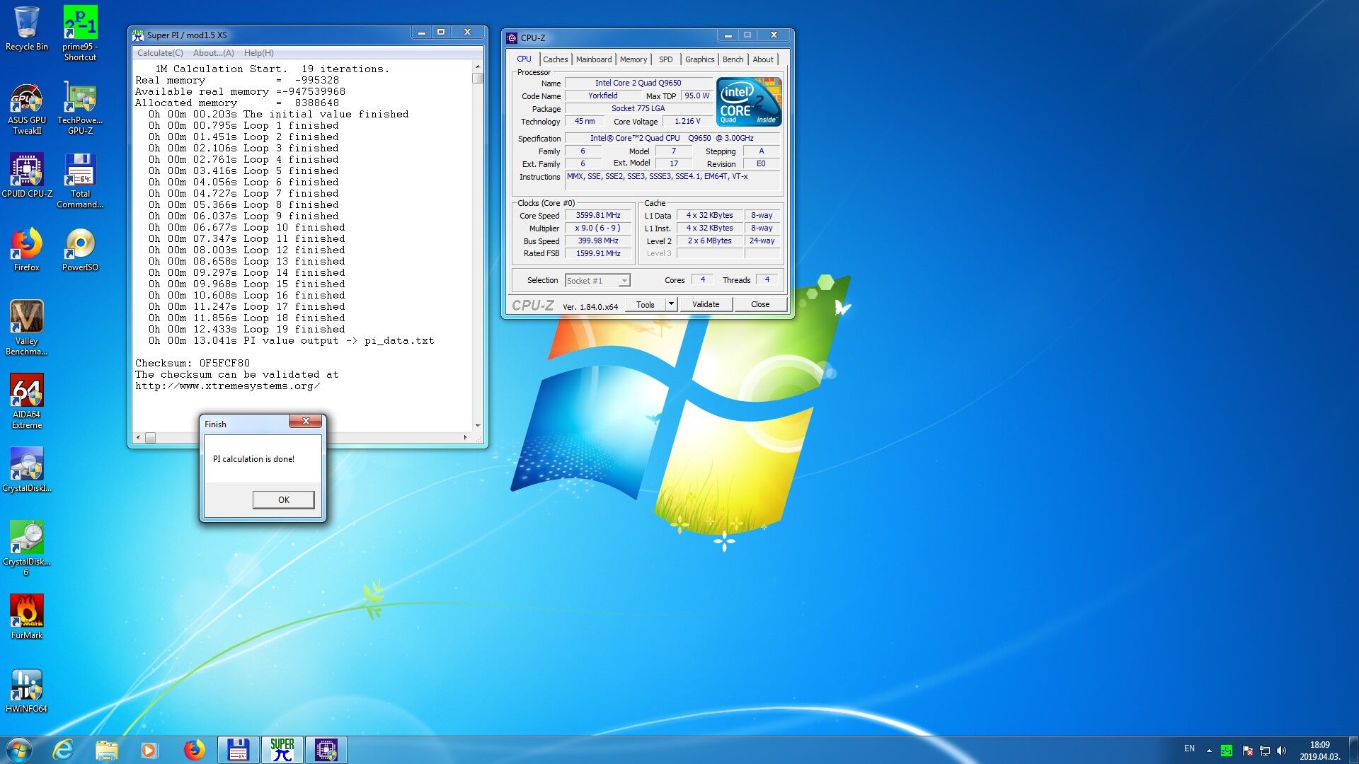Open the Recycle Bin desktop icon
Screen dimensions: 1359x764
pos(27,28)
